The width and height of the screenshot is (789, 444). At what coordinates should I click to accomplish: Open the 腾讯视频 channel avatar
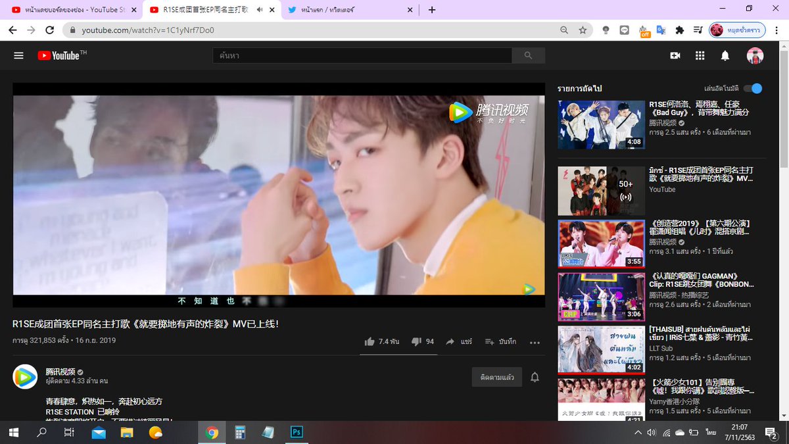coord(25,376)
